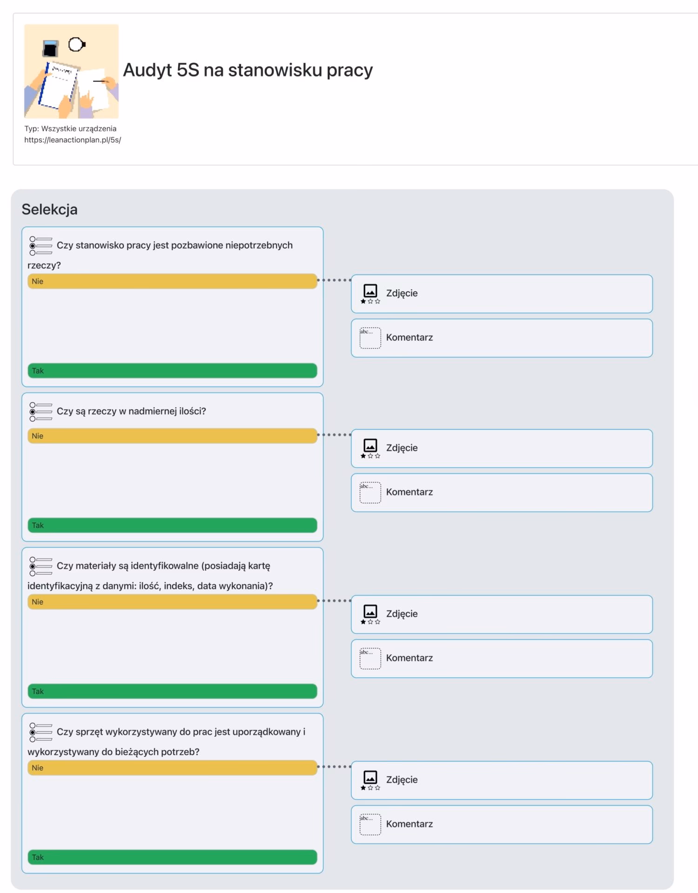Click the abc comment icon for unnecessary items question
The image size is (698, 893).
coord(370,338)
